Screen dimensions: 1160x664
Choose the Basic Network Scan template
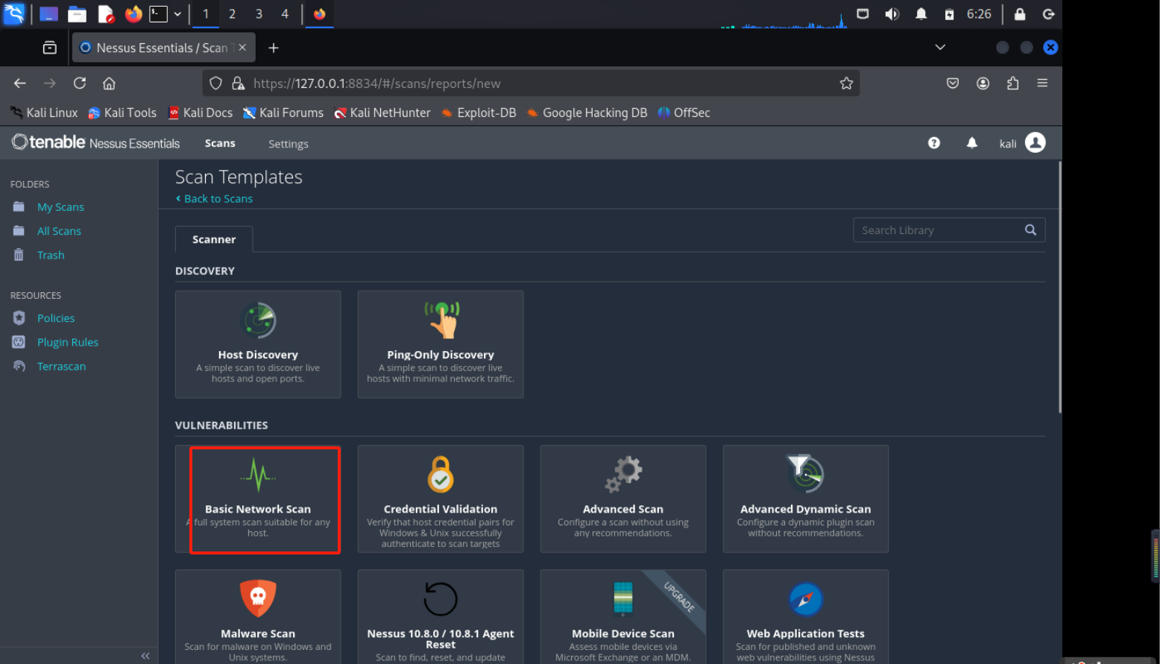[258, 499]
